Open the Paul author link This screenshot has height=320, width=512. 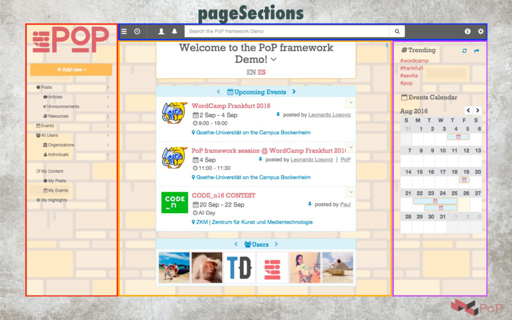click(345, 204)
